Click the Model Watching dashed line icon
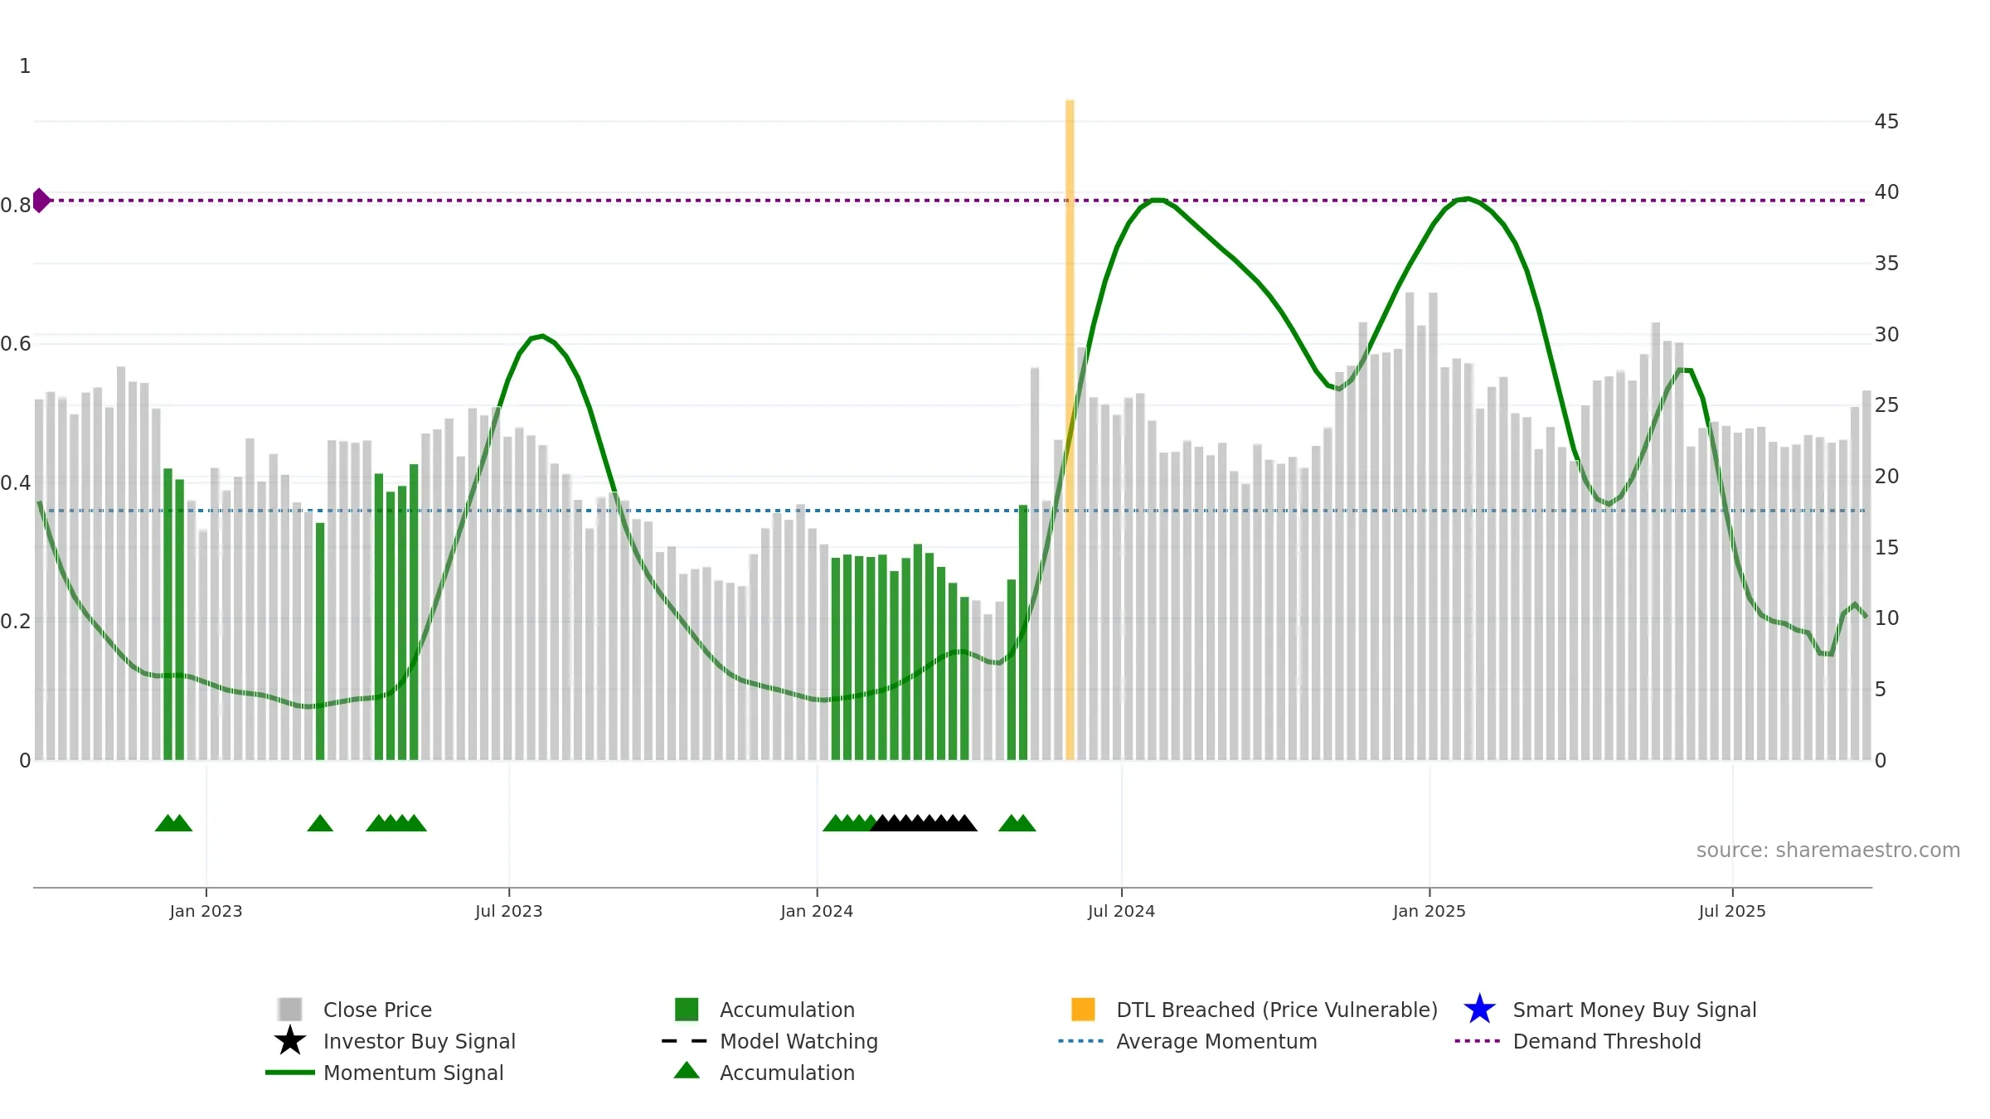 point(685,1040)
